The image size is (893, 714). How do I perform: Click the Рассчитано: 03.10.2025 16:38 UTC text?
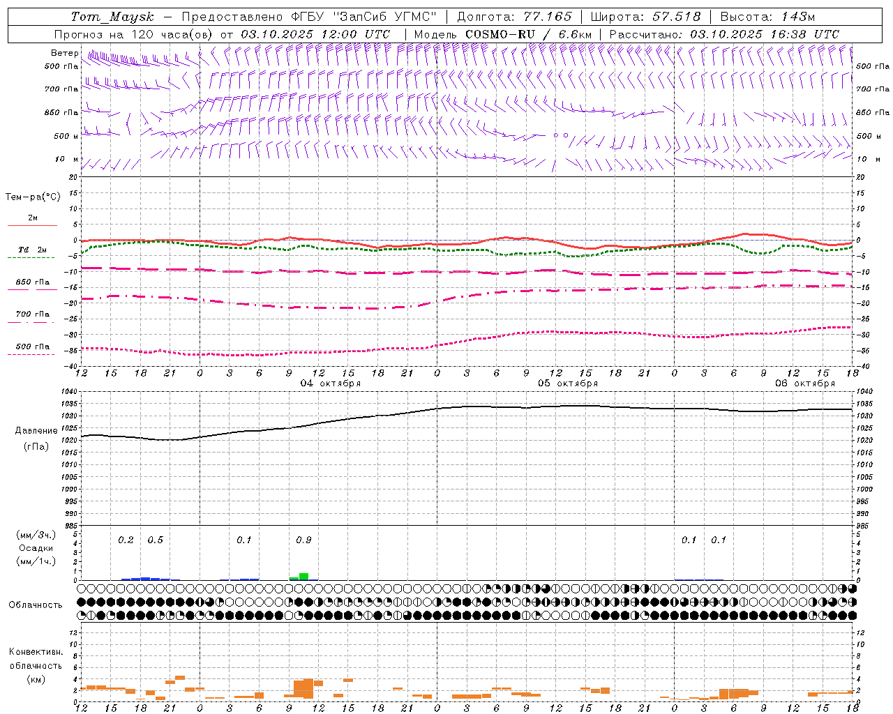click(724, 34)
